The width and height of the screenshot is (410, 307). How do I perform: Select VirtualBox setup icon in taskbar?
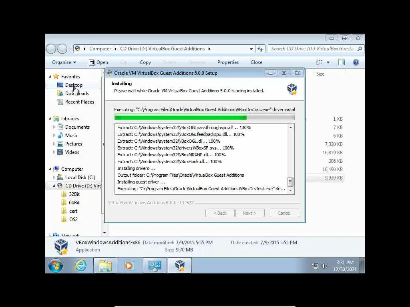[180, 266]
